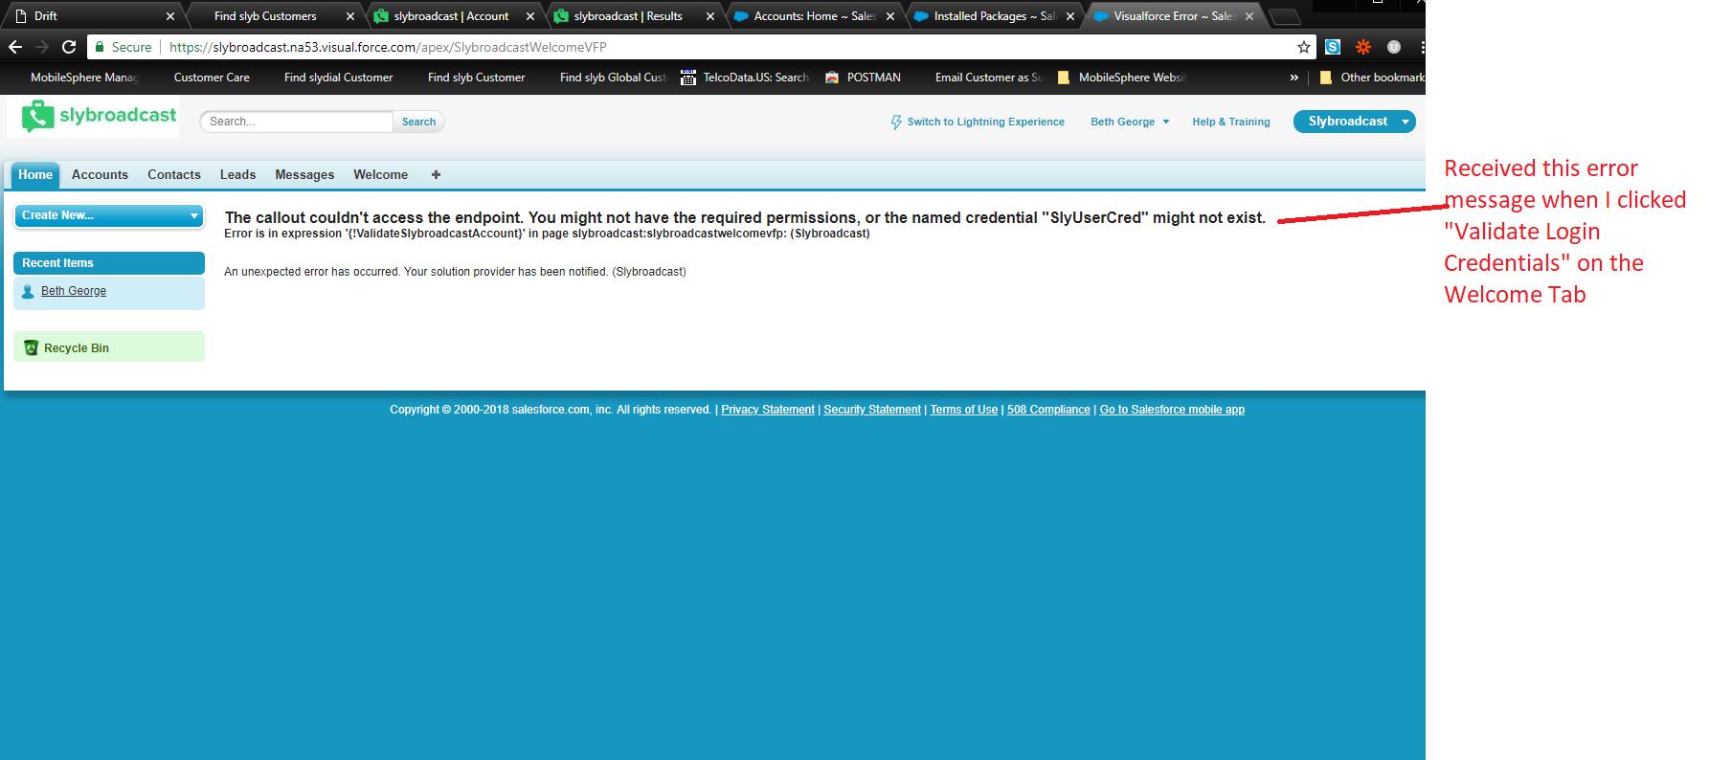Open Customer Care bookmark
Viewport: 1732px width, 760px height.
point(212,78)
